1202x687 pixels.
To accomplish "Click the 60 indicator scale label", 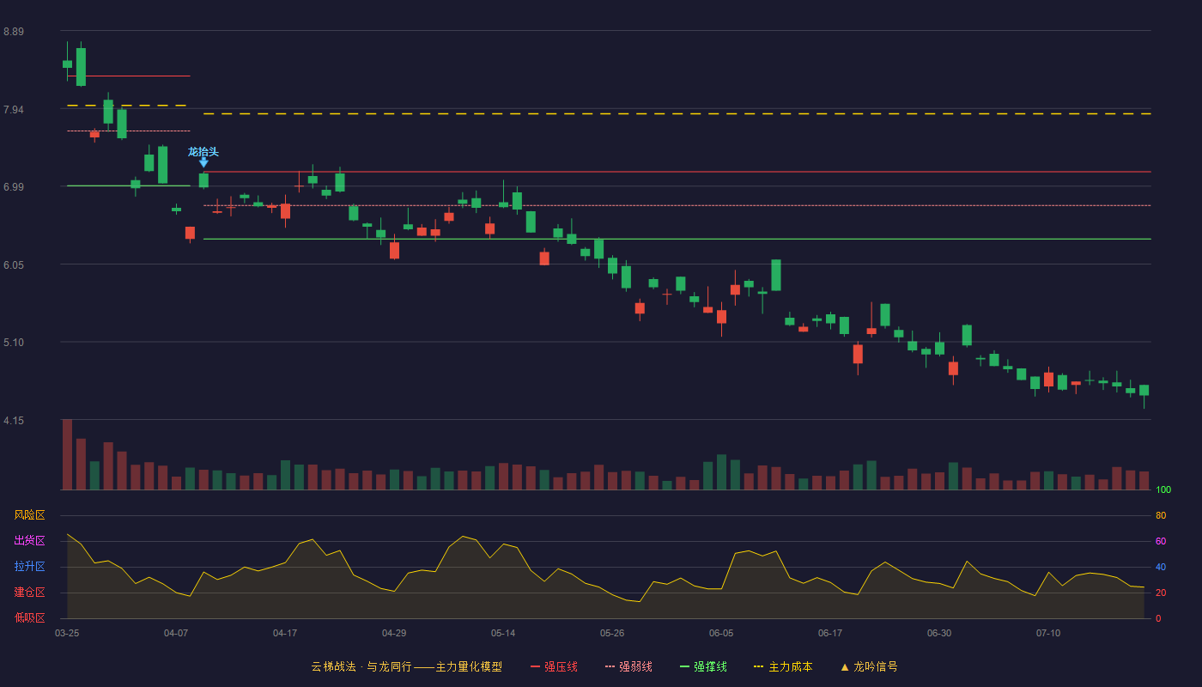I will (x=1161, y=541).
